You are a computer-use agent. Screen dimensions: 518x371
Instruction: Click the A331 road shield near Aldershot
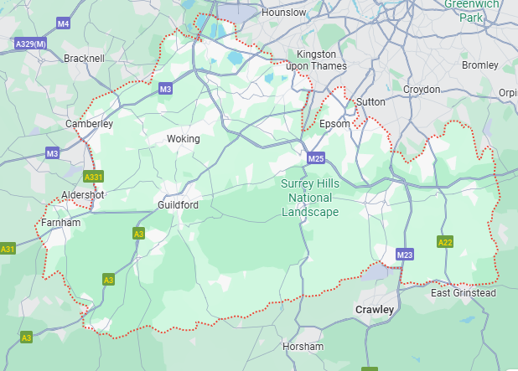(94, 177)
